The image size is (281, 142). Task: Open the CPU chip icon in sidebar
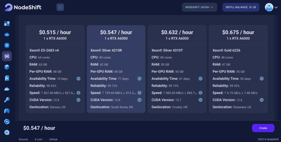tap(7, 45)
